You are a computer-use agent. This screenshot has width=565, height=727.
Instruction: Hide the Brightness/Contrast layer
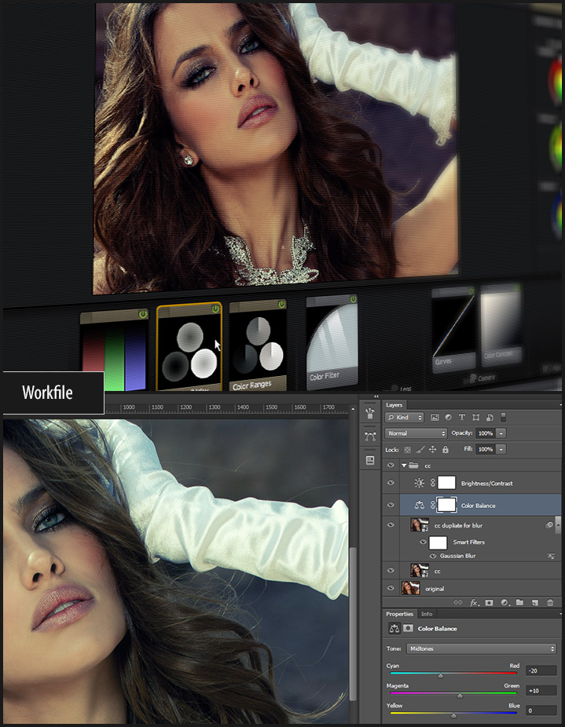click(391, 484)
